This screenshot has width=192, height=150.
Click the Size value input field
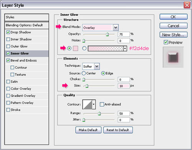click(124, 86)
